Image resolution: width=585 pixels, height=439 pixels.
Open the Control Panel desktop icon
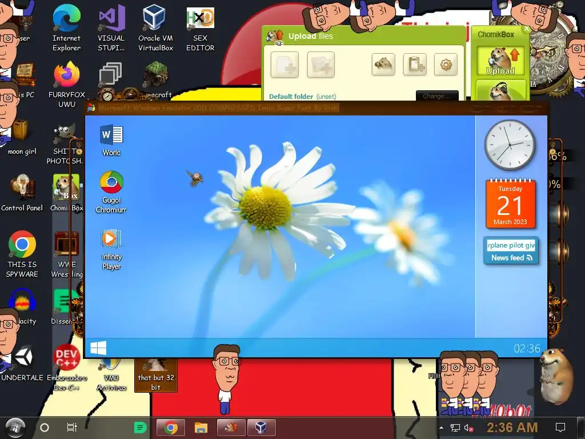[22, 193]
